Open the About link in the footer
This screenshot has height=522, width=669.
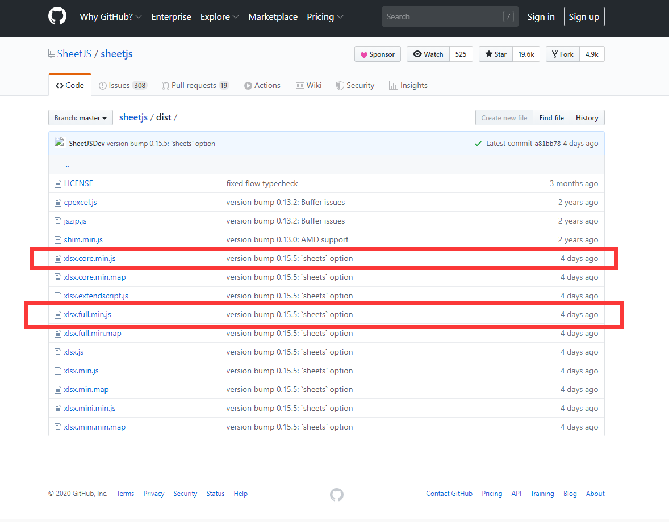point(595,494)
